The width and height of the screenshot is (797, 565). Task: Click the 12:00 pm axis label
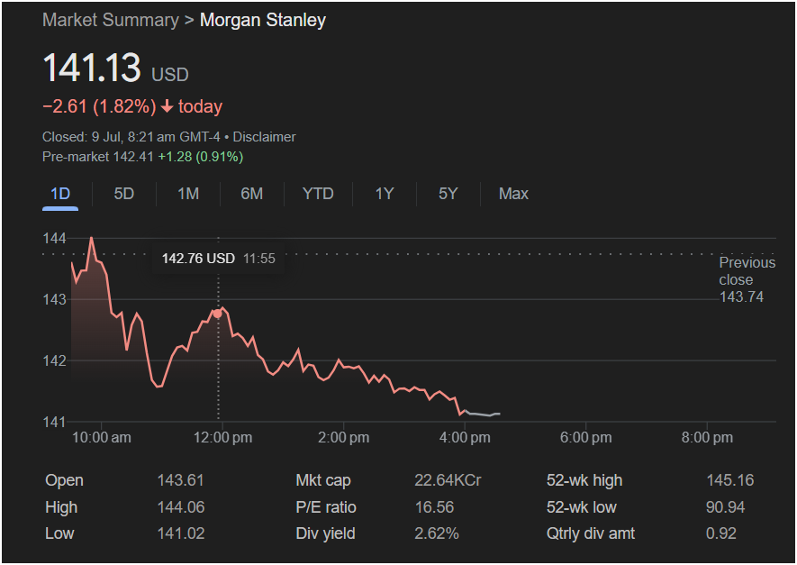coord(222,437)
